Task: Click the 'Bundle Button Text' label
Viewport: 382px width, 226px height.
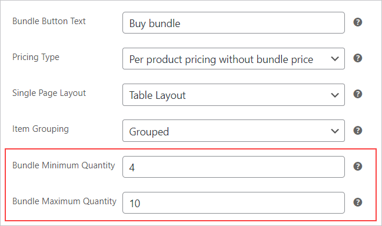Action: 49,21
